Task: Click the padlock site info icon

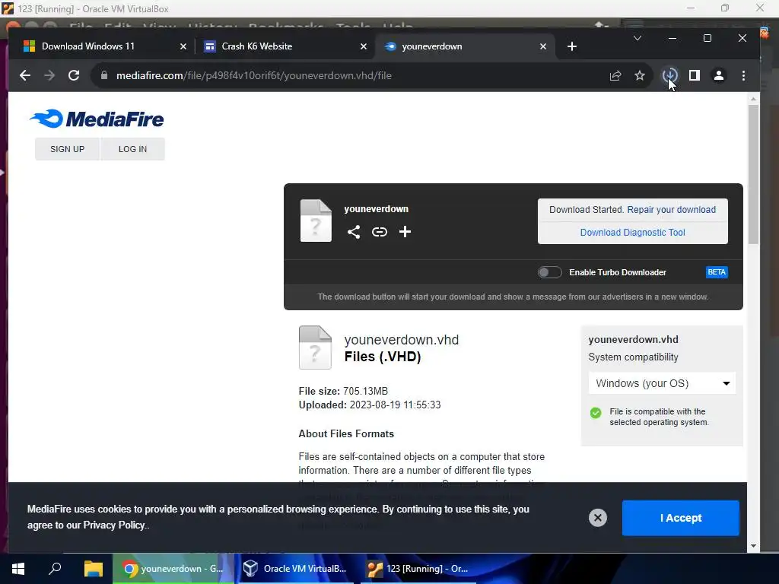Action: 103,75
